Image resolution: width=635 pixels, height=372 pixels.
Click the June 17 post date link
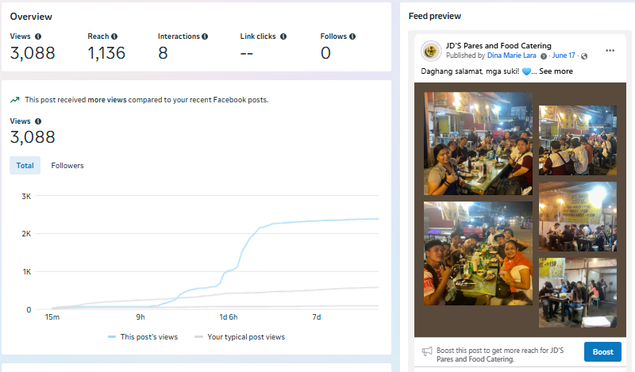pyautogui.click(x=563, y=56)
